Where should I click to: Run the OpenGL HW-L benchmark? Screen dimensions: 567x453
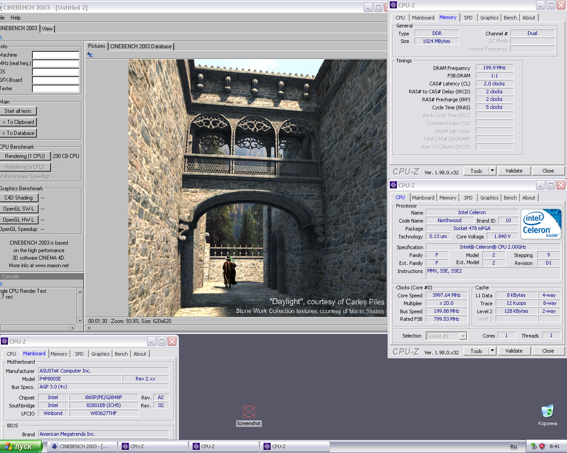pos(19,220)
